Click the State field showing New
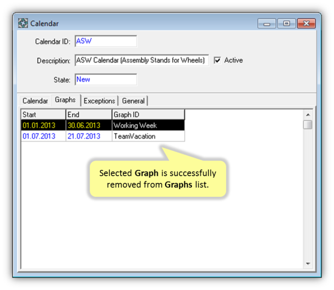 (x=106, y=79)
